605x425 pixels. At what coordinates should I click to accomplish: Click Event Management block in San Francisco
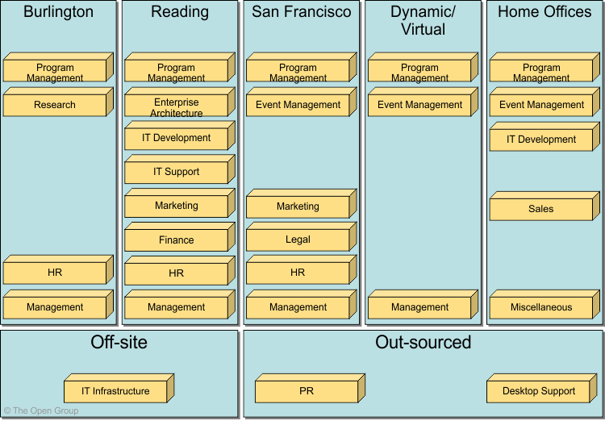coord(302,102)
